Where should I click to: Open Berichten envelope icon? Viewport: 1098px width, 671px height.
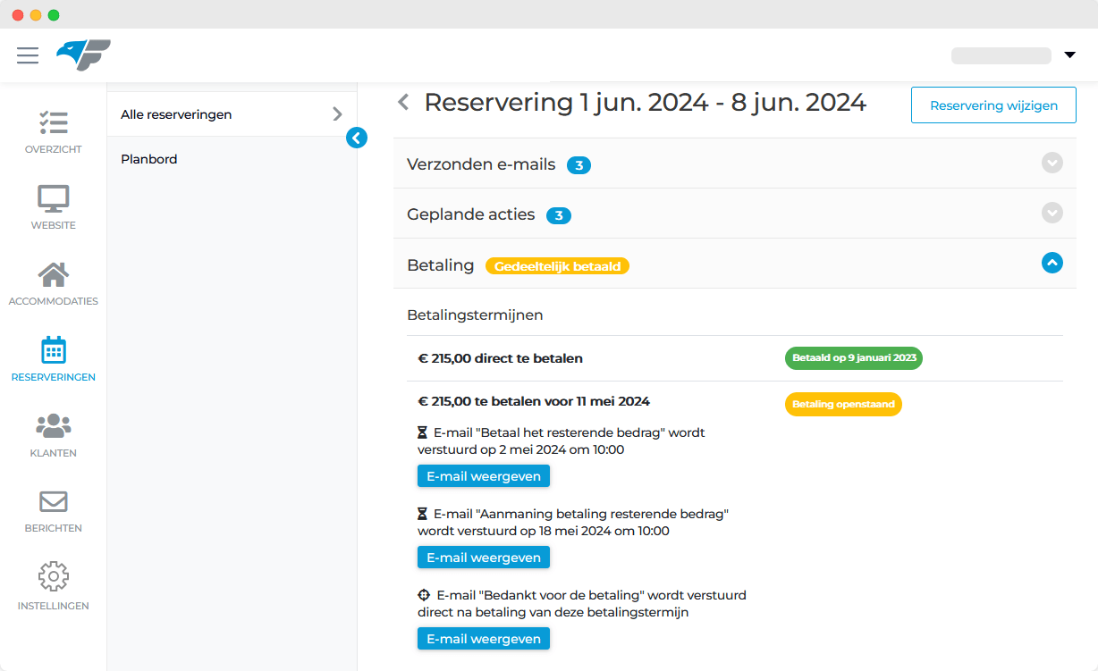coord(54,501)
